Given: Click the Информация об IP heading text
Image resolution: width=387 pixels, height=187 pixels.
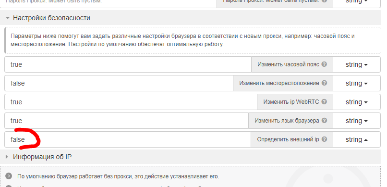Looking at the screenshot, I should 42,157.
